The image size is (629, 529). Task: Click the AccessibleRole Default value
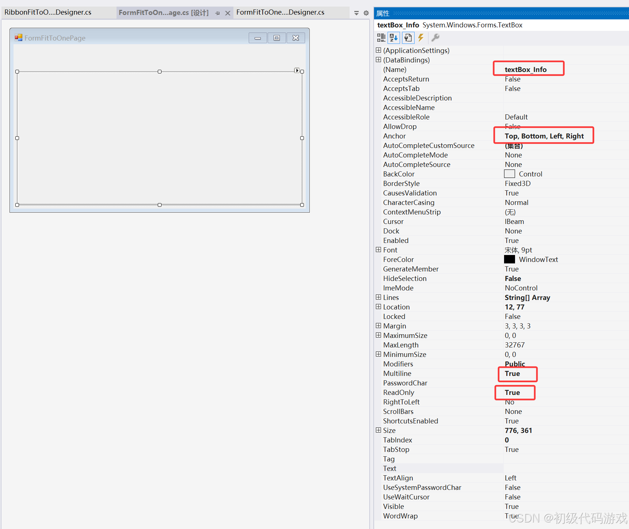pyautogui.click(x=516, y=117)
